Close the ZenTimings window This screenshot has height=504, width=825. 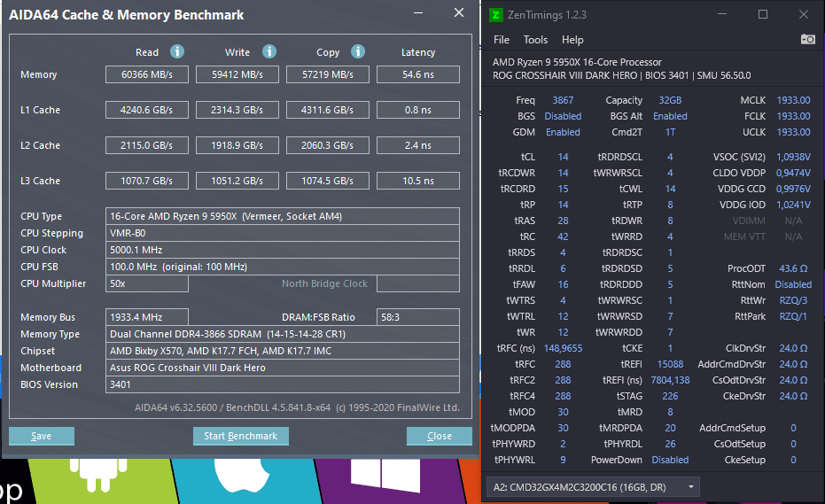[804, 15]
